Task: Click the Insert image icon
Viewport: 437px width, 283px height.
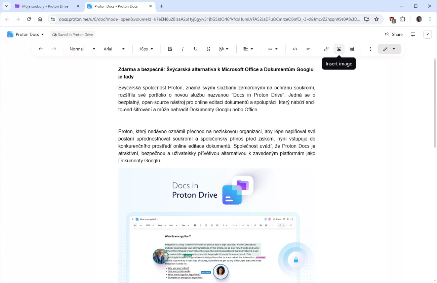Action: pos(339,49)
